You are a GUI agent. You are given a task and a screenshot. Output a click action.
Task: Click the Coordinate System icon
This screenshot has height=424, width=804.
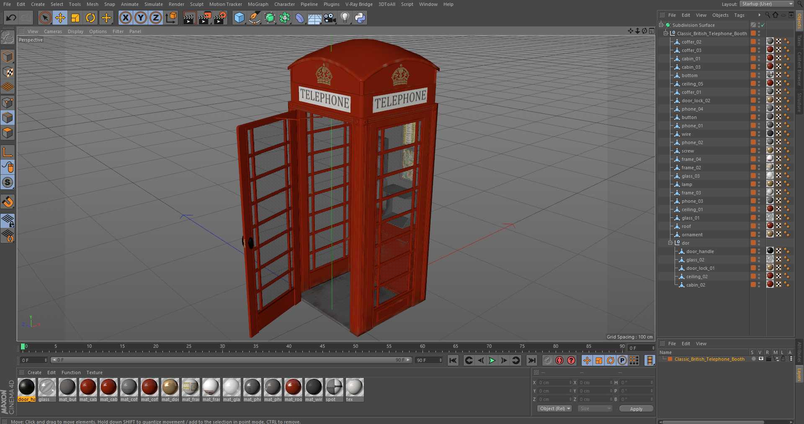[x=171, y=18]
